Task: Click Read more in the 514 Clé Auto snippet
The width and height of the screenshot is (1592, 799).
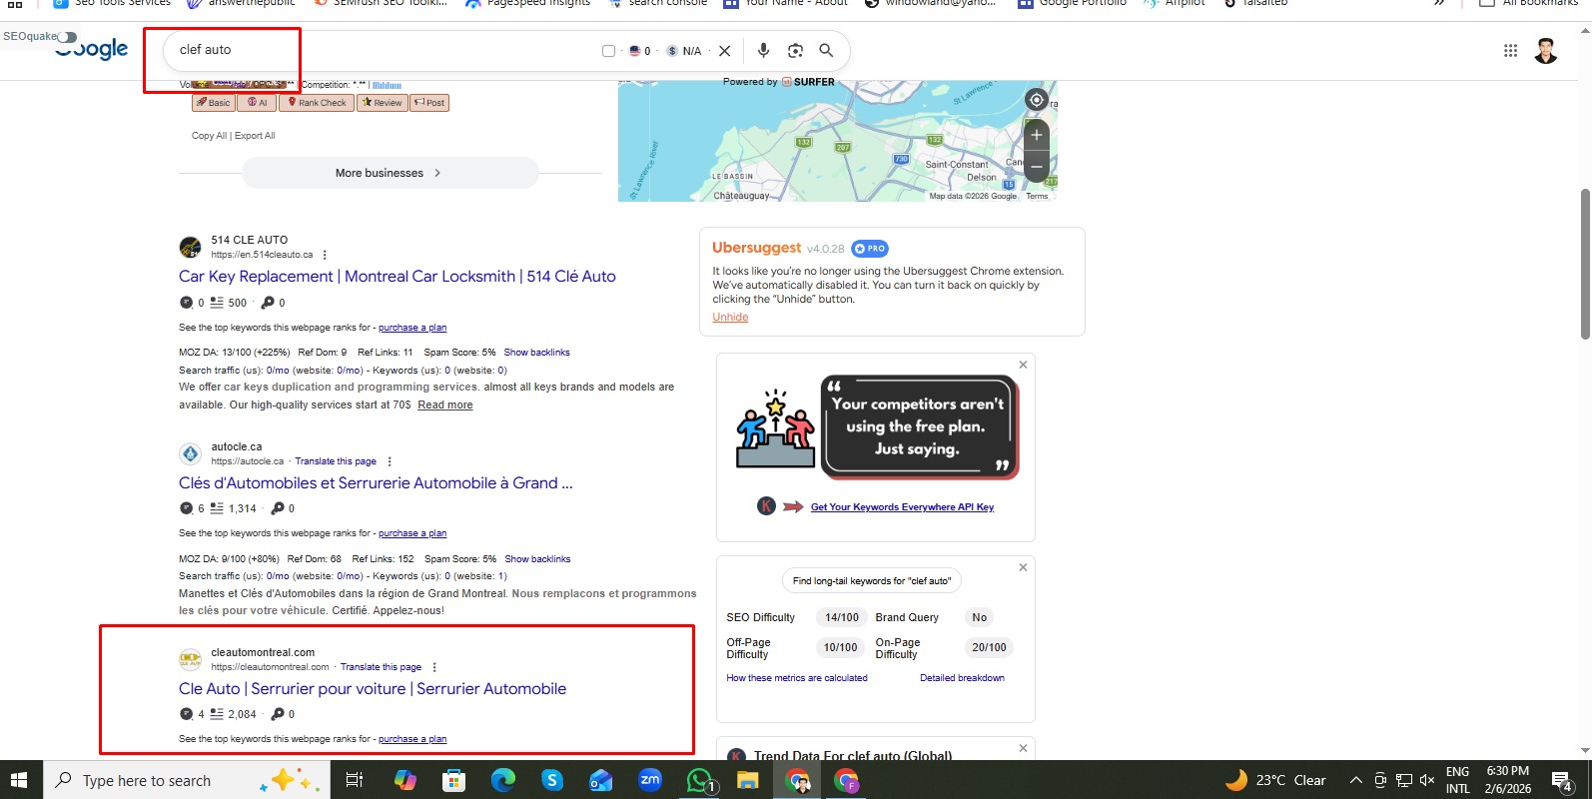Action: (445, 404)
